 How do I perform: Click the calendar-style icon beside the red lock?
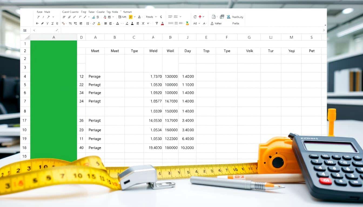point(109,17)
